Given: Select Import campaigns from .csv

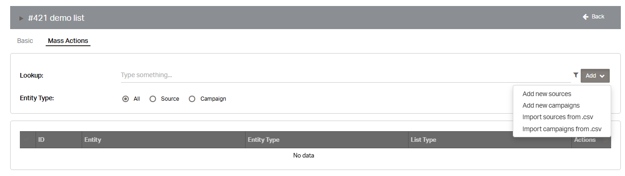Looking at the screenshot, I should [x=562, y=129].
